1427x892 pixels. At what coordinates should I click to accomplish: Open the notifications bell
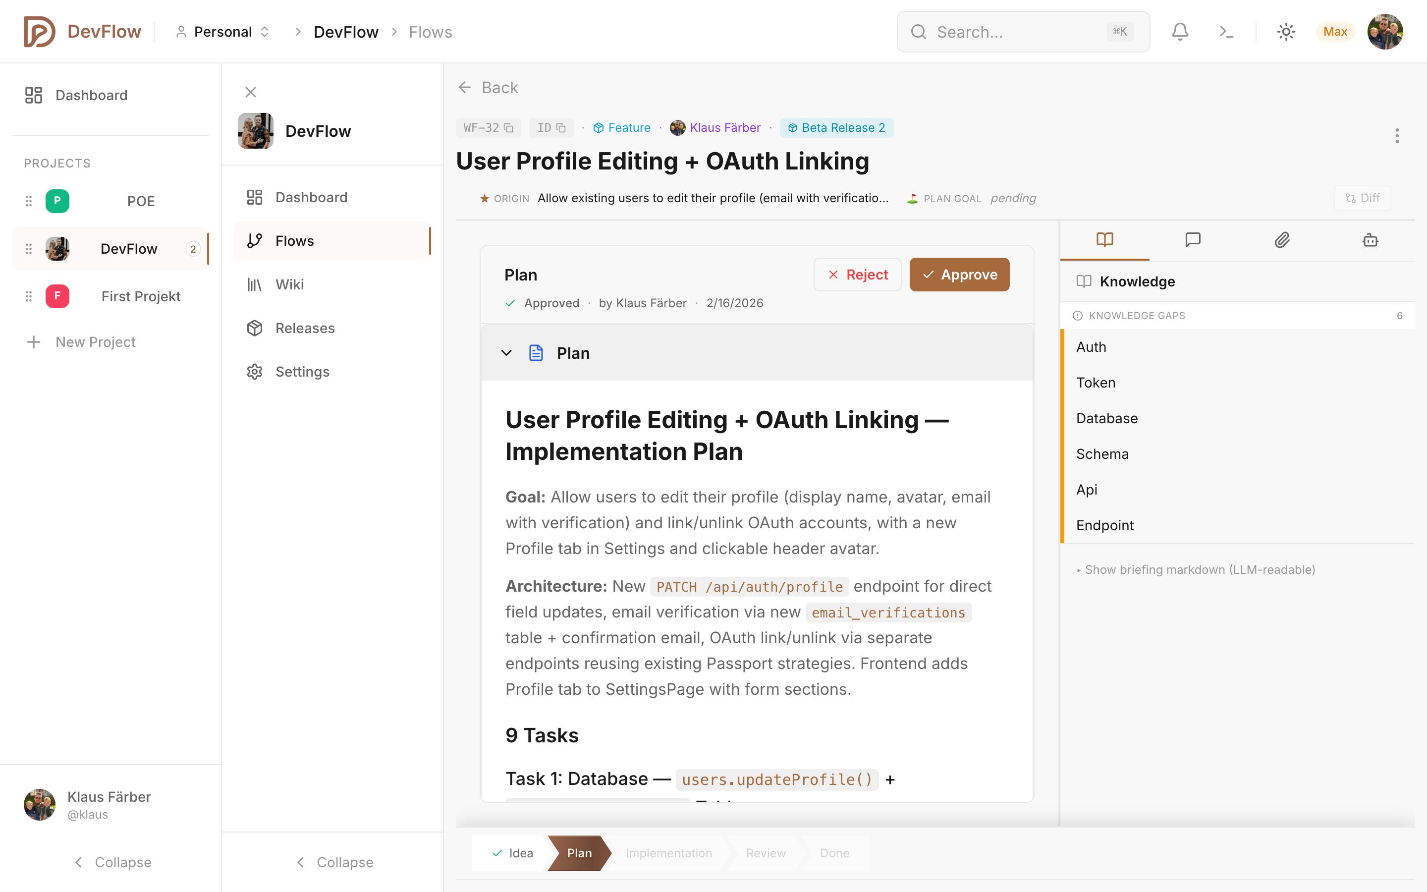pyautogui.click(x=1179, y=32)
